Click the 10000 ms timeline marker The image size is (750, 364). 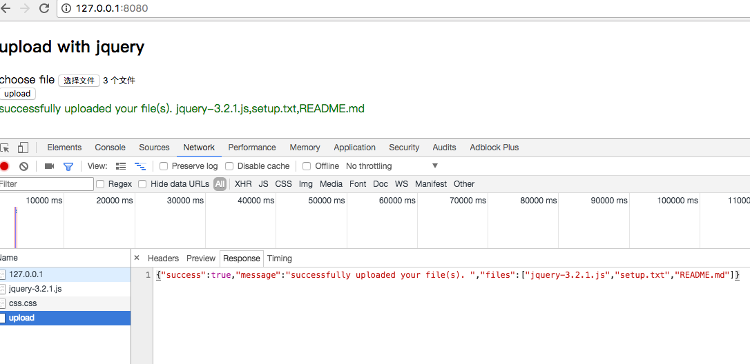44,201
